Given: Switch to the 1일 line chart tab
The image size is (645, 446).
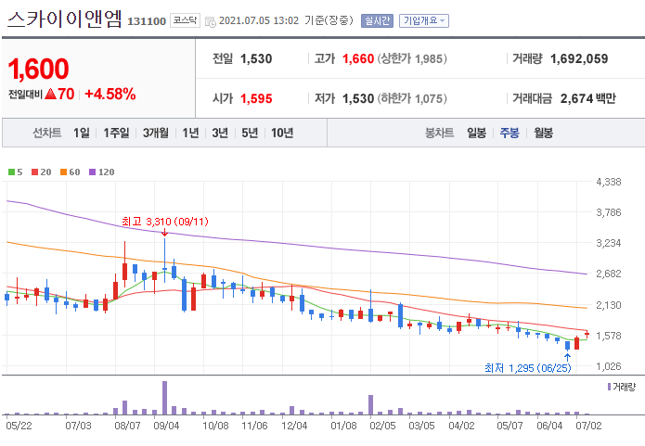Looking at the screenshot, I should (82, 133).
